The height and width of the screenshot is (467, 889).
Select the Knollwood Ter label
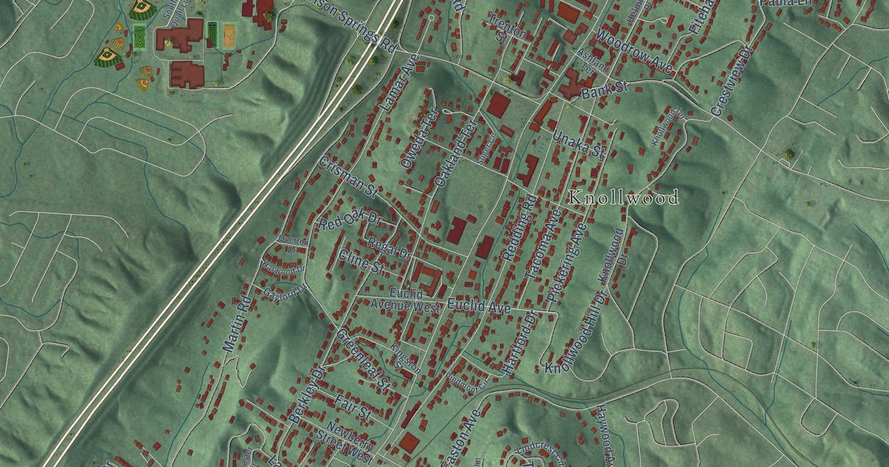[669, 127]
